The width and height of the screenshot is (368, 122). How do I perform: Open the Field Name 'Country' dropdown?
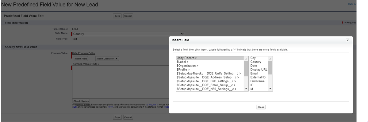coord(128,34)
